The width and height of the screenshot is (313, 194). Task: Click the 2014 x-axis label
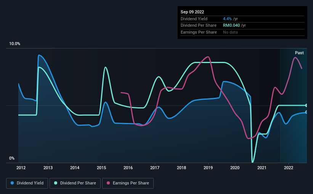click(x=75, y=168)
